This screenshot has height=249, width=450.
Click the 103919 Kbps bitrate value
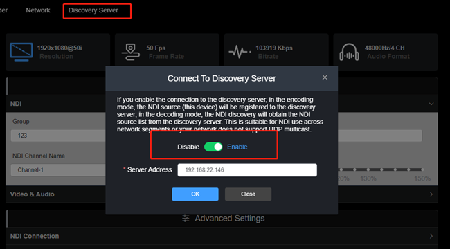point(273,48)
